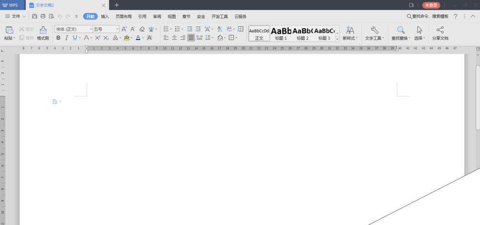Collapse the ribbon with the chevron
The image size is (480, 225).
tap(472, 16)
